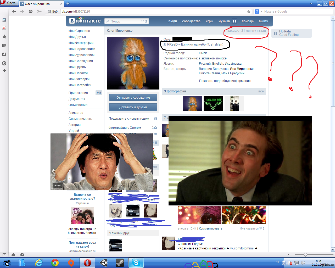335x268 pixels.
Task: Open the Google search engine dropdown
Action: 259,12
